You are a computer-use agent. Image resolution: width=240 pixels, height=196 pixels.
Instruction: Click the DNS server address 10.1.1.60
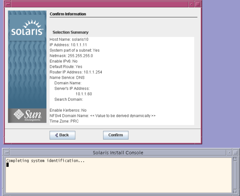pos(84,94)
